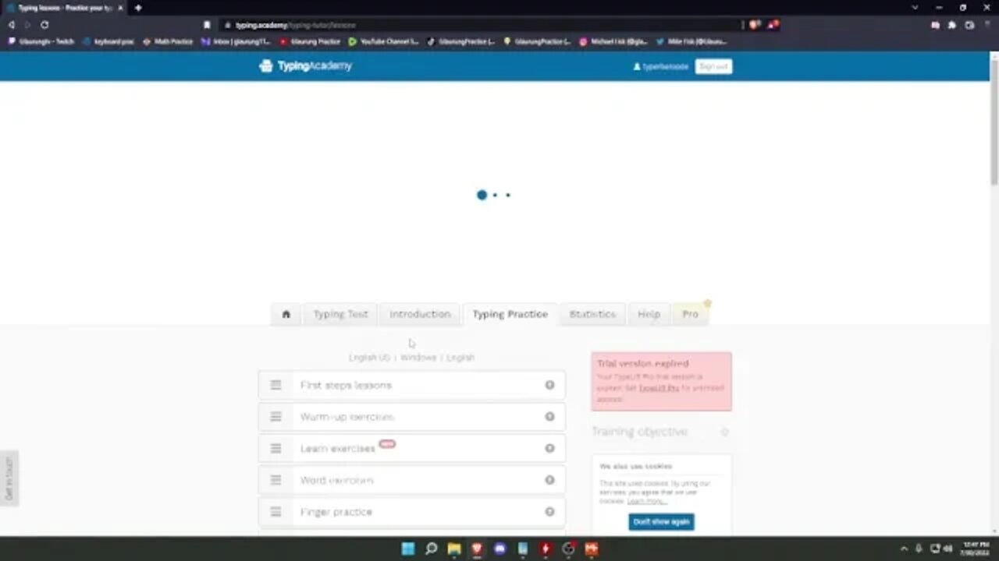The width and height of the screenshot is (999, 561).
Task: Click the Don't show again cookie button
Action: tap(661, 521)
